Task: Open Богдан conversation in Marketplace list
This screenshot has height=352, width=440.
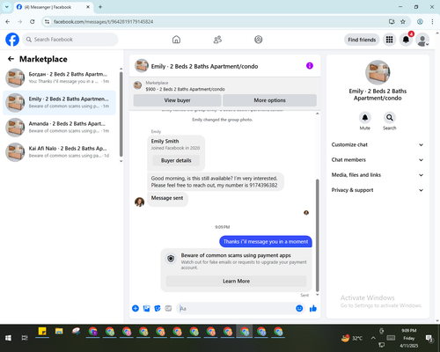Action: 59,77
